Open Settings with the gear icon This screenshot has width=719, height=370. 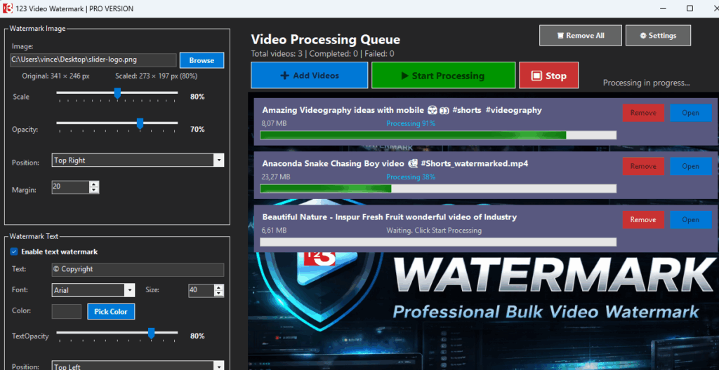649,36
